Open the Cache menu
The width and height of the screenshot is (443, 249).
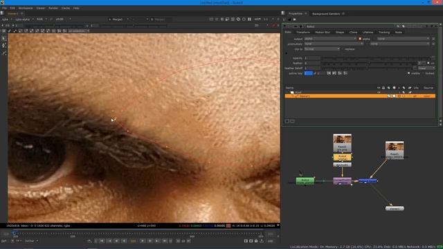[x=66, y=8]
